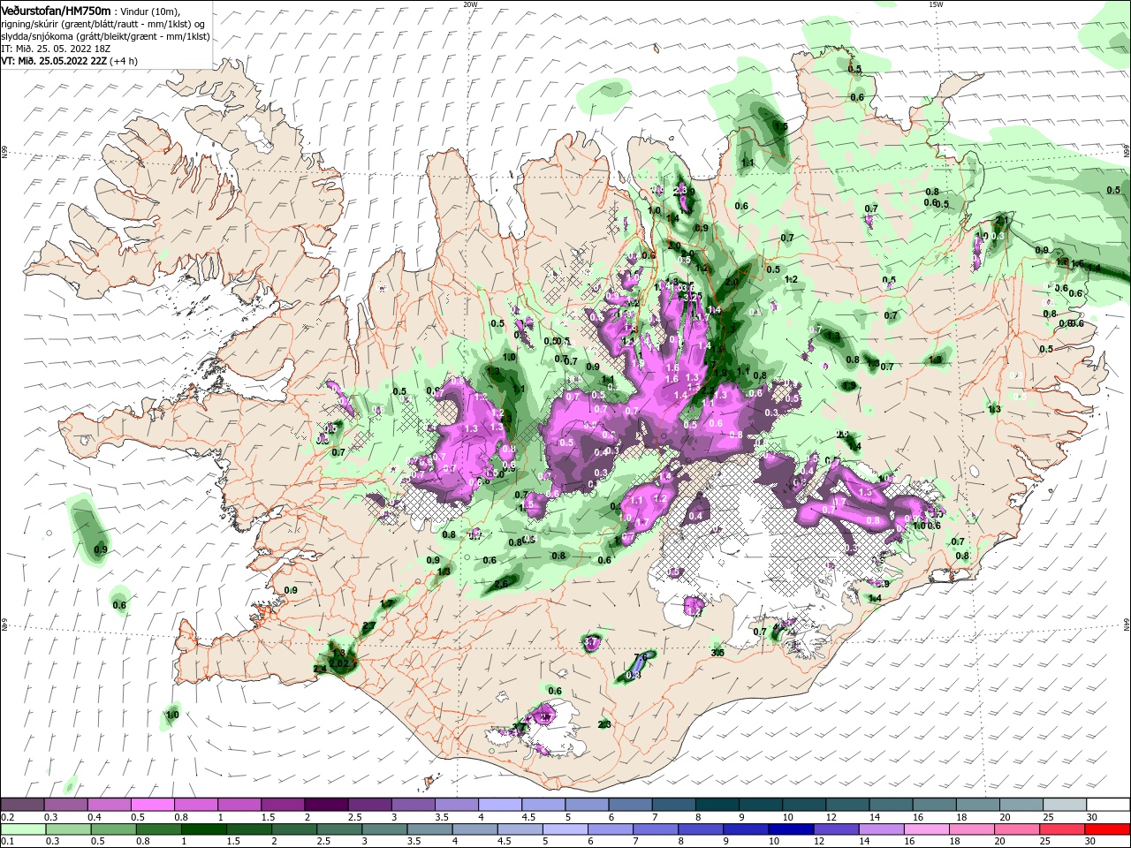Select the 'IT: Mið. 25. 05. 2022 18Z' line
This screenshot has width=1131, height=848.
(x=55, y=49)
